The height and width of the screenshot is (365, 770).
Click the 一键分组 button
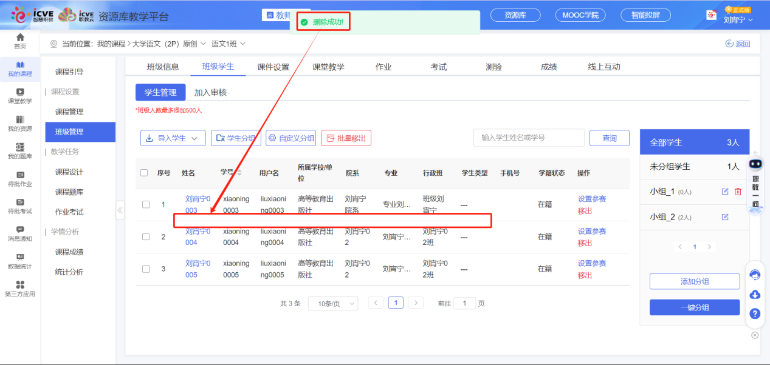(x=694, y=307)
